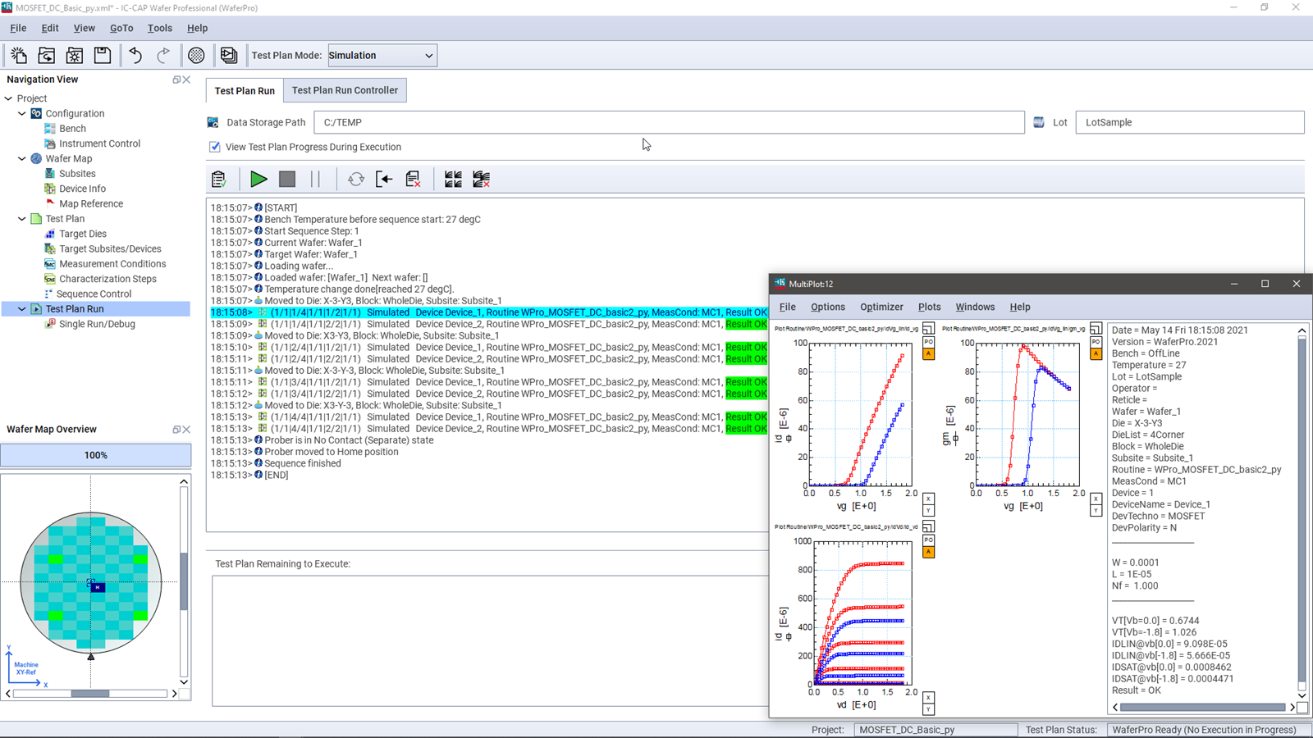Switch to the Test Plan Run Controller tab
The width and height of the screenshot is (1313, 738).
point(345,90)
